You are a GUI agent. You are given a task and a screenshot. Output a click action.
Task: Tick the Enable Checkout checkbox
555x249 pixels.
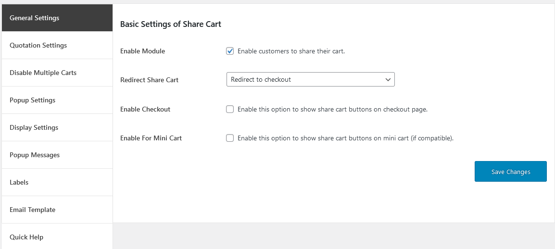(x=230, y=109)
